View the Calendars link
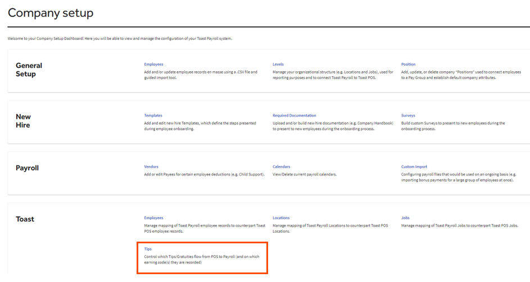Image resolution: width=530 pixels, height=282 pixels. (x=281, y=167)
